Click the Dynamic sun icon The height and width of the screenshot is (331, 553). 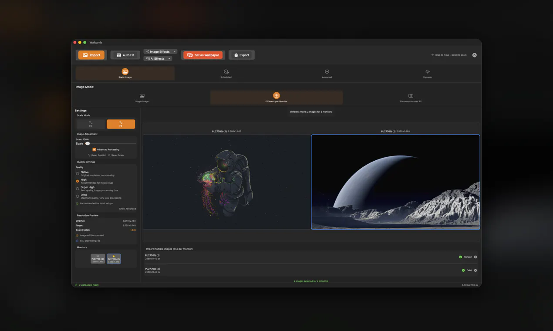pyautogui.click(x=428, y=71)
